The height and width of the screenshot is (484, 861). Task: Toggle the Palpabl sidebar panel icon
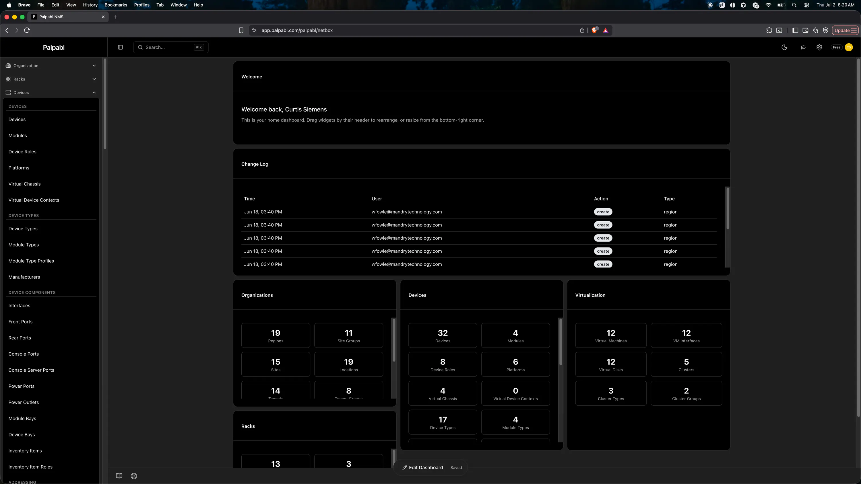120,47
